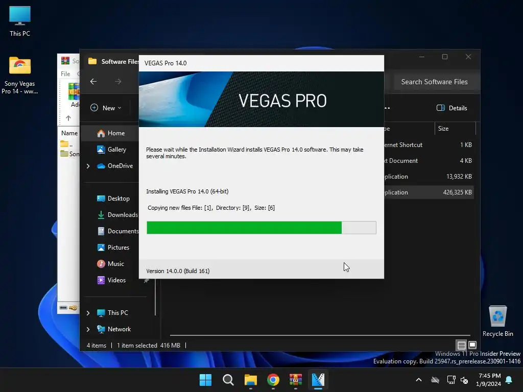Open This PC desktop icon
The height and width of the screenshot is (392, 523).
tap(20, 21)
